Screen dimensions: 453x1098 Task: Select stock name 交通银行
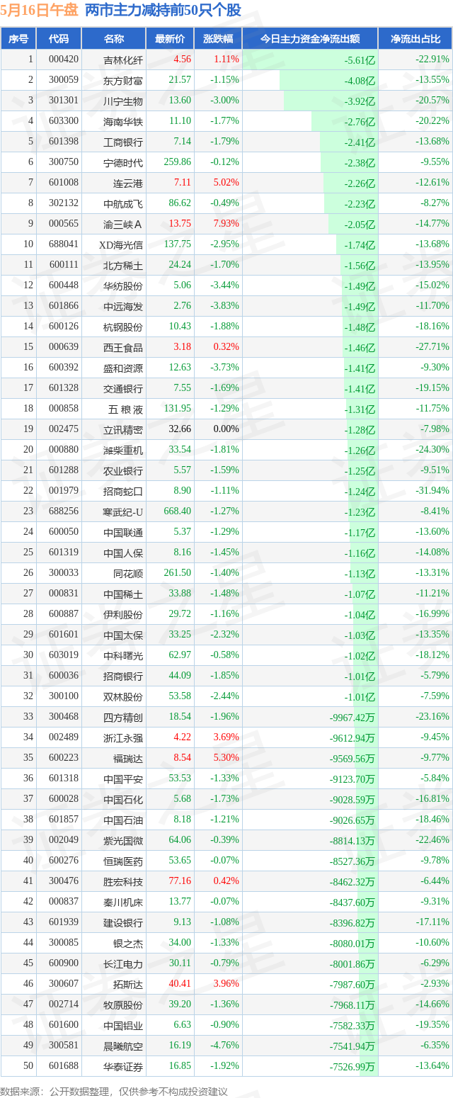click(x=123, y=388)
